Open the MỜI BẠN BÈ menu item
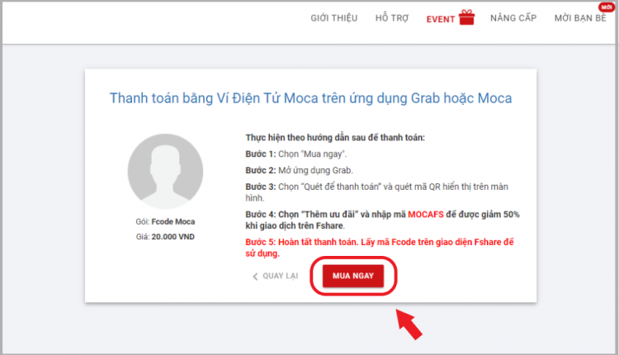619x355 pixels. [580, 18]
